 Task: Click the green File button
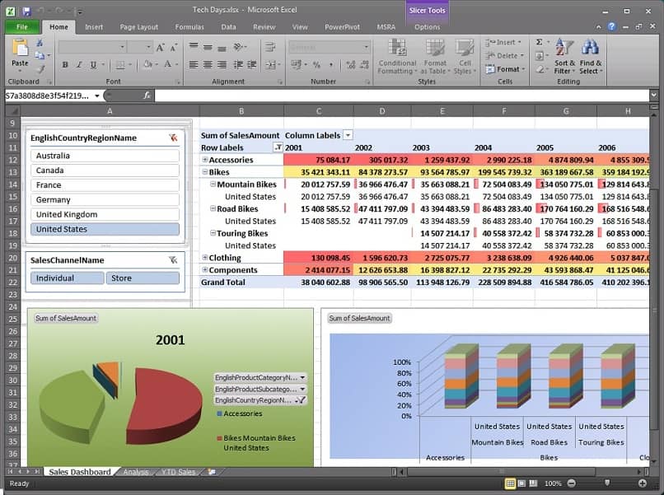(22, 27)
